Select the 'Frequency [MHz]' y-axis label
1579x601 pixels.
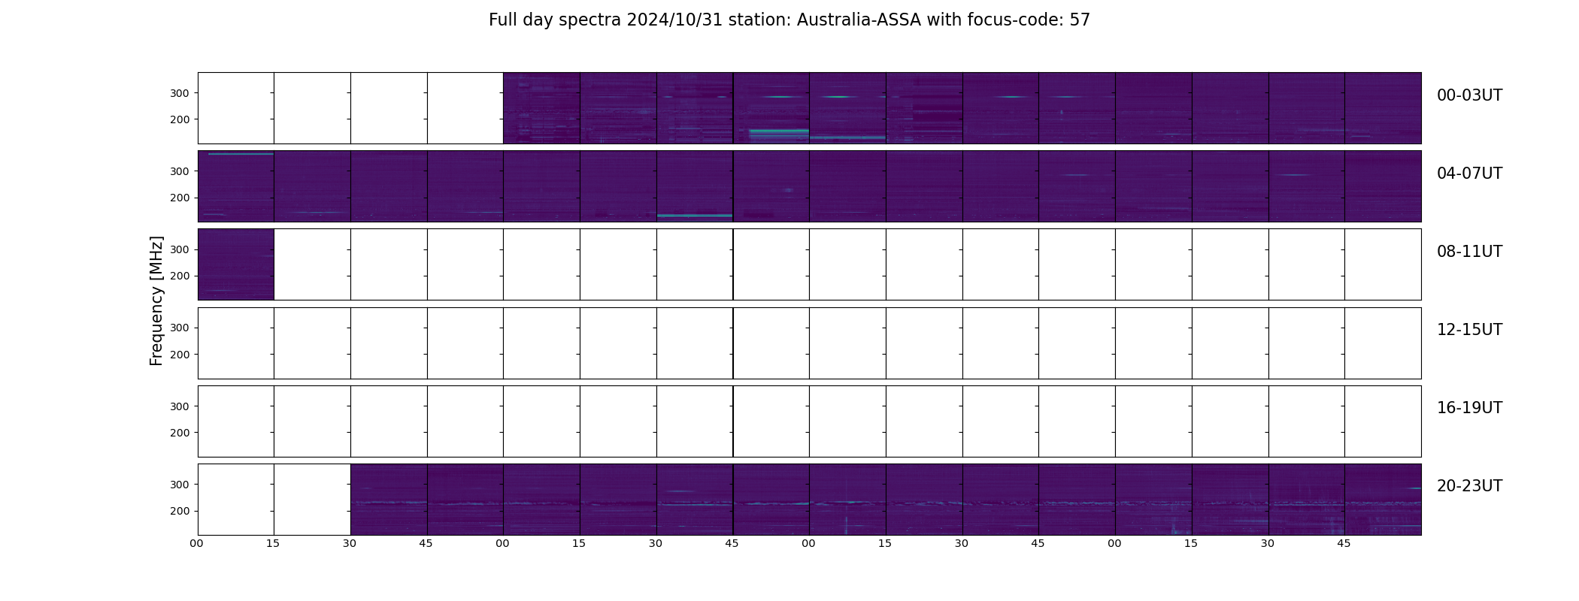156,301
